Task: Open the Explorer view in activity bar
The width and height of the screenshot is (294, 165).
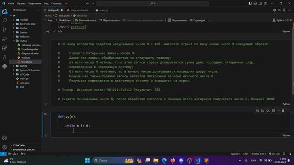Action: (x=5, y=11)
